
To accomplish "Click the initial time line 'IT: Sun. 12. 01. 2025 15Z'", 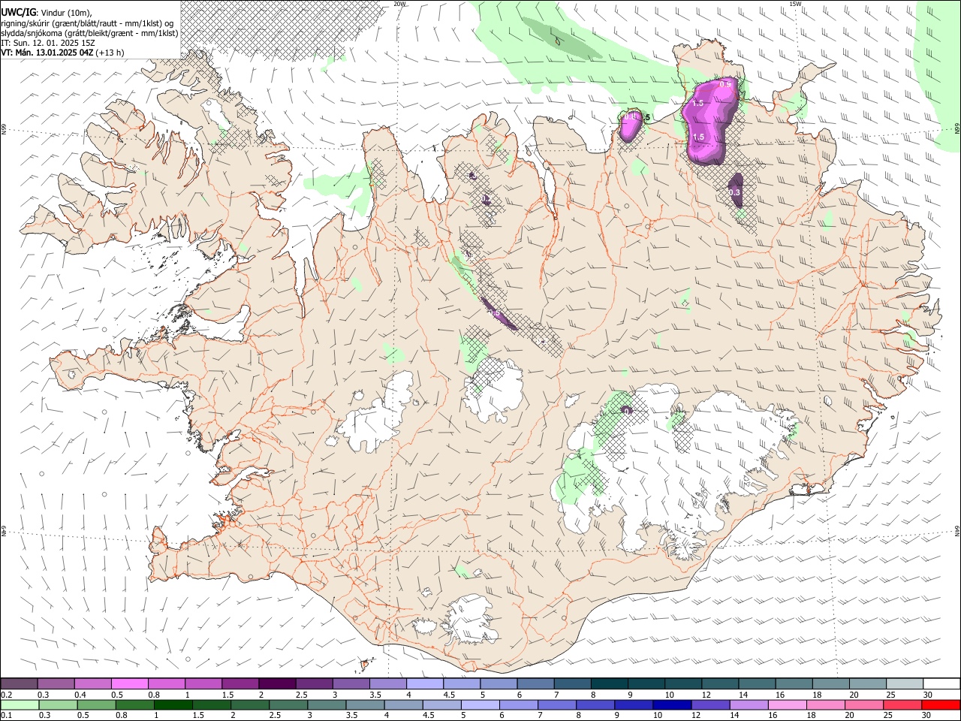I will coord(48,43).
